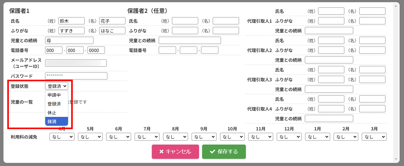Click the guardian 1 surname field containing 鈴木
Screen dimensions: 404x166
(x=71, y=21)
